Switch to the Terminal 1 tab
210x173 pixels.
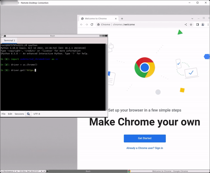pyautogui.click(x=9, y=40)
